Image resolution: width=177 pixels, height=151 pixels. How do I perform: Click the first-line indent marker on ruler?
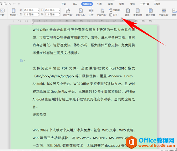click(x=33, y=20)
